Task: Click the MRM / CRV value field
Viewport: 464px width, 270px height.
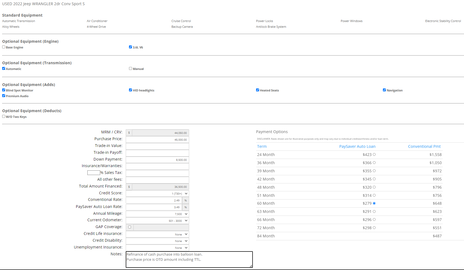Action: click(x=161, y=133)
